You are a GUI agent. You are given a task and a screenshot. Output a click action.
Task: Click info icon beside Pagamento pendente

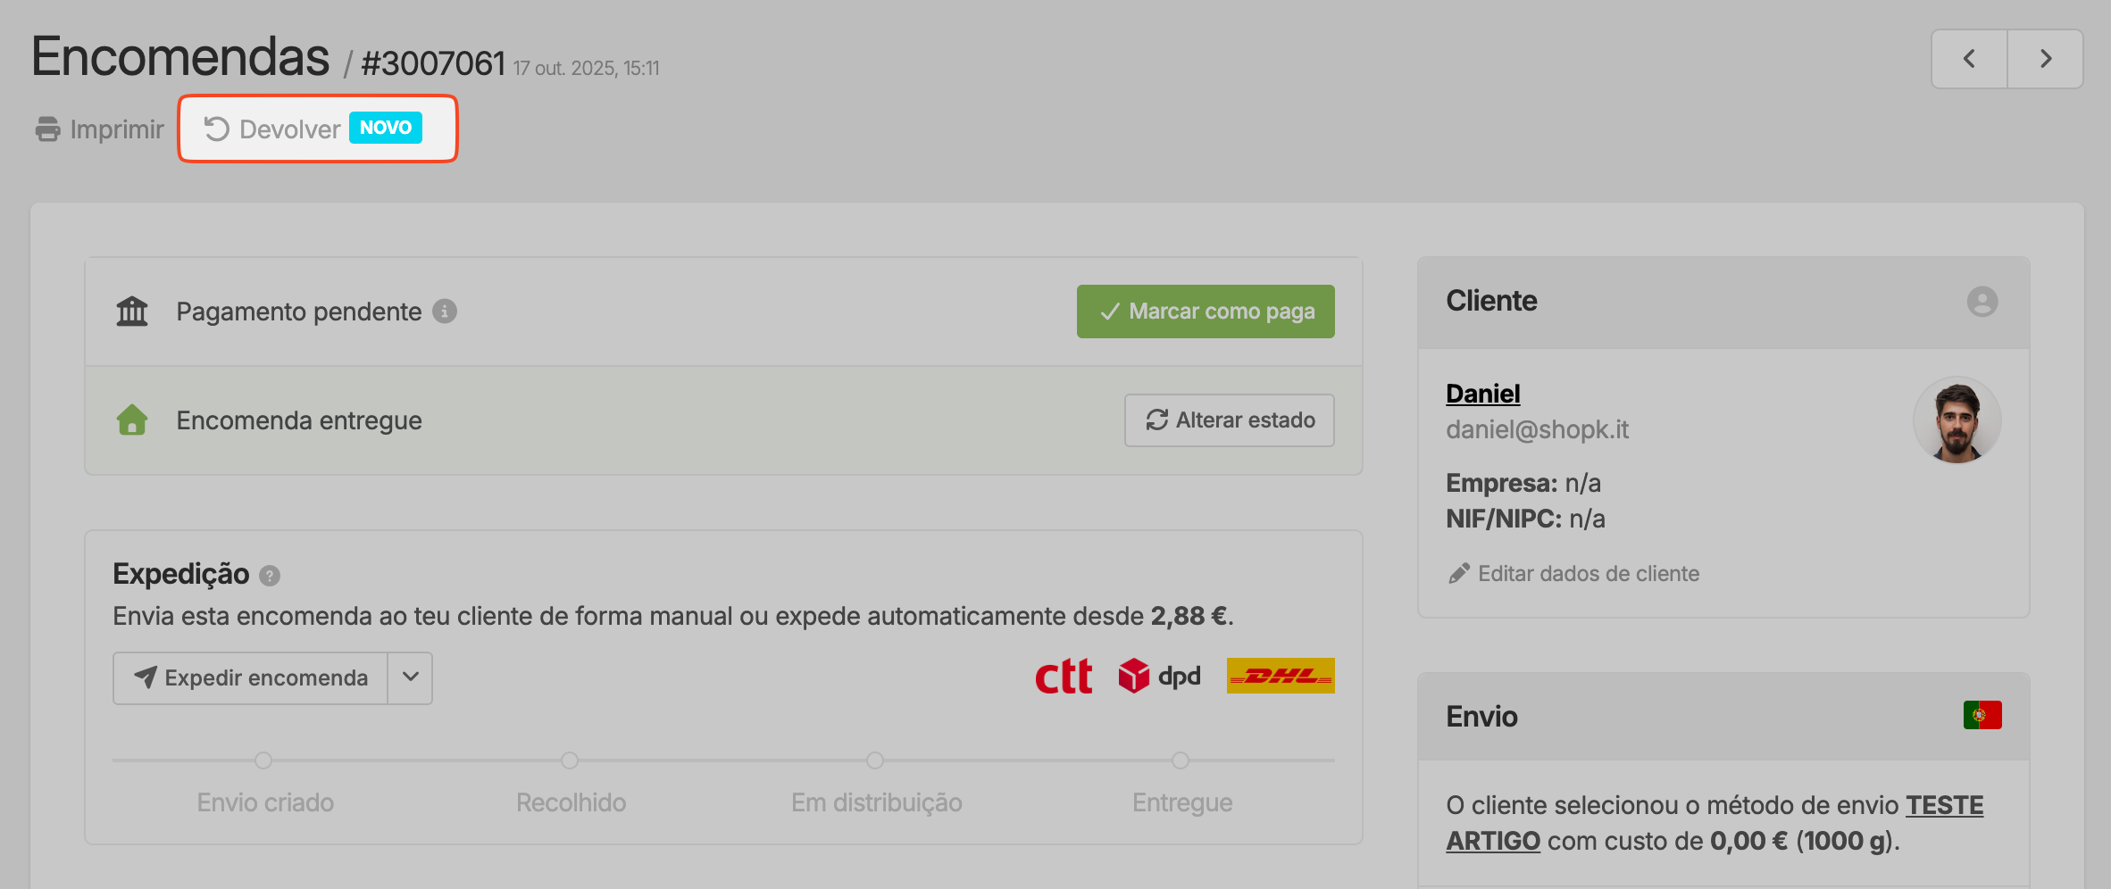coord(445,312)
